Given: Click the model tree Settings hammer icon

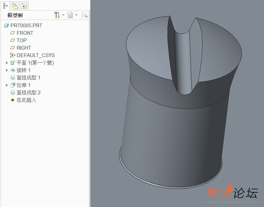Looking at the screenshot, I should click(57, 15).
